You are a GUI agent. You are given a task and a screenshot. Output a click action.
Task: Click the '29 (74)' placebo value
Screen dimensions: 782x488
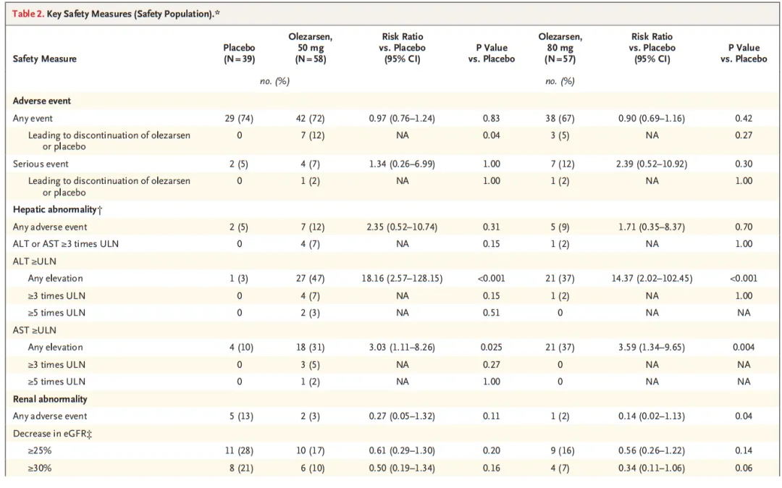point(239,118)
